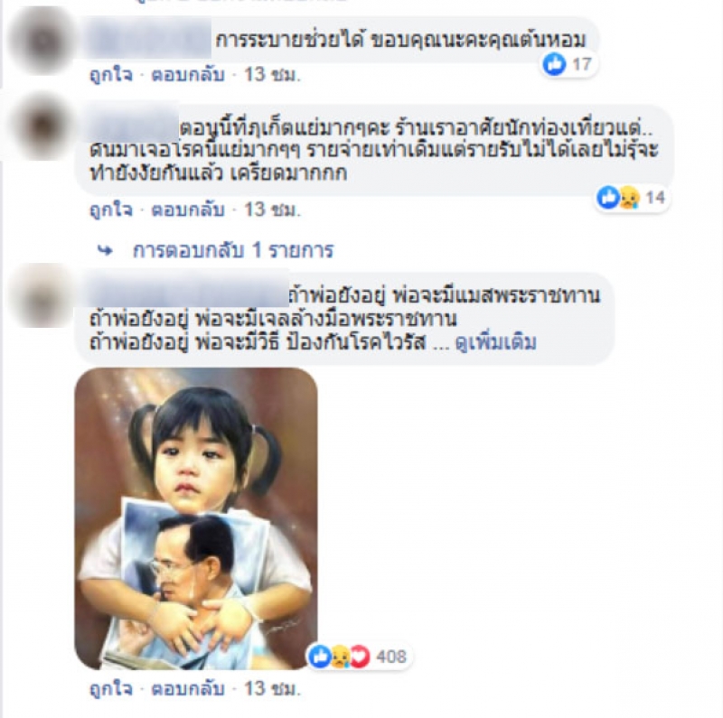Expand การตอบกลับ 1 รายการ replies
The width and height of the screenshot is (723, 718).
tap(233, 250)
